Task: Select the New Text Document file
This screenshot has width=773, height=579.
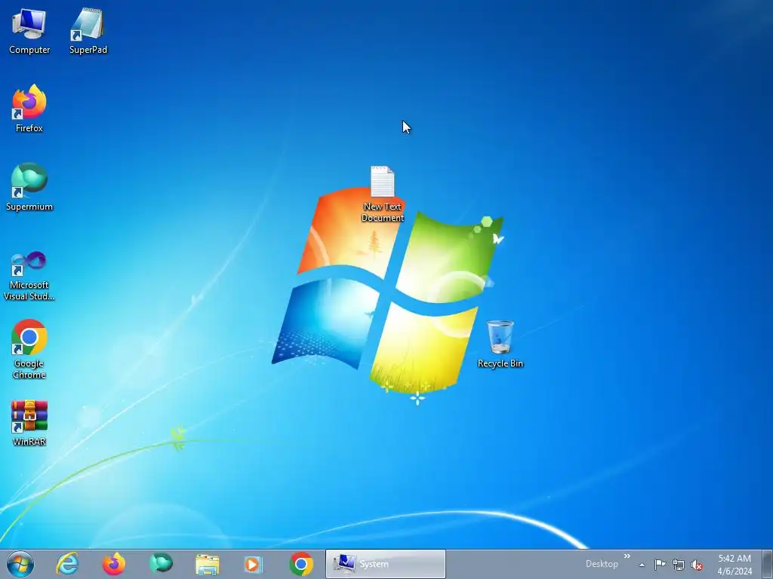Action: 383,194
